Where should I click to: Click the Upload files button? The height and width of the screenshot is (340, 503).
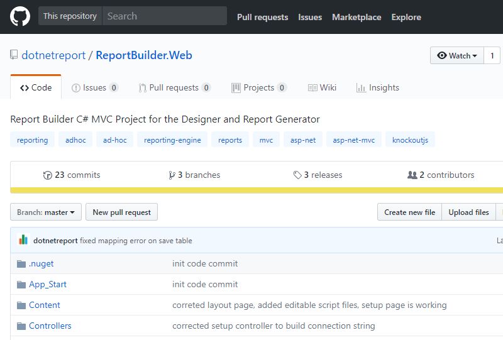point(468,212)
